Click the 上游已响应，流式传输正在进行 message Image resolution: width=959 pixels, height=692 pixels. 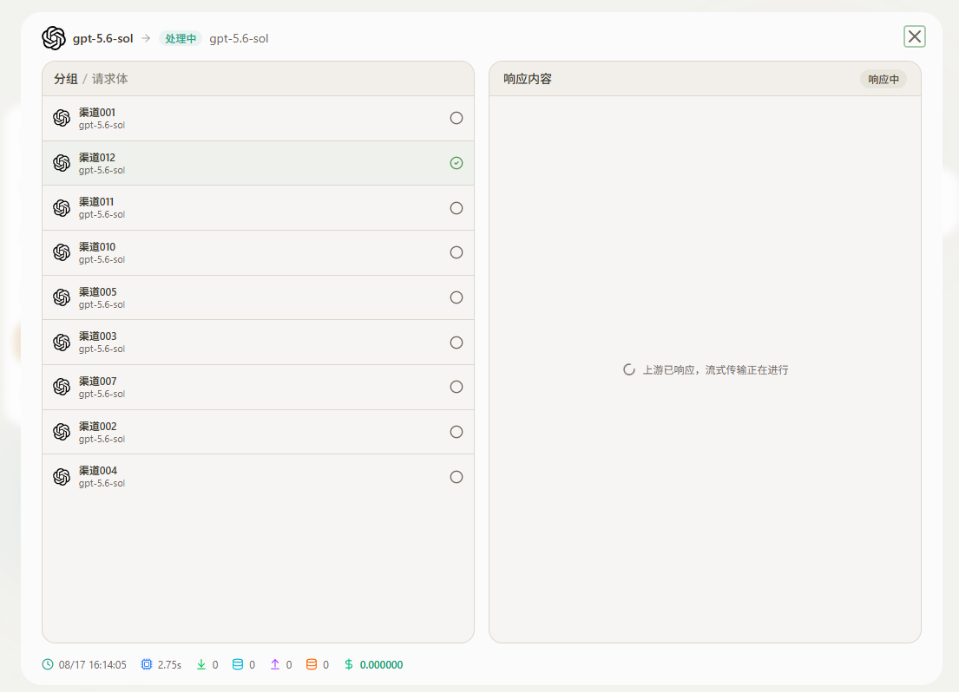(x=715, y=369)
